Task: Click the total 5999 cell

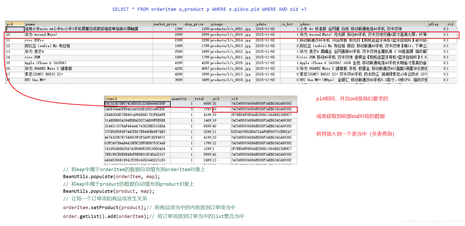Action: [x=203, y=154]
